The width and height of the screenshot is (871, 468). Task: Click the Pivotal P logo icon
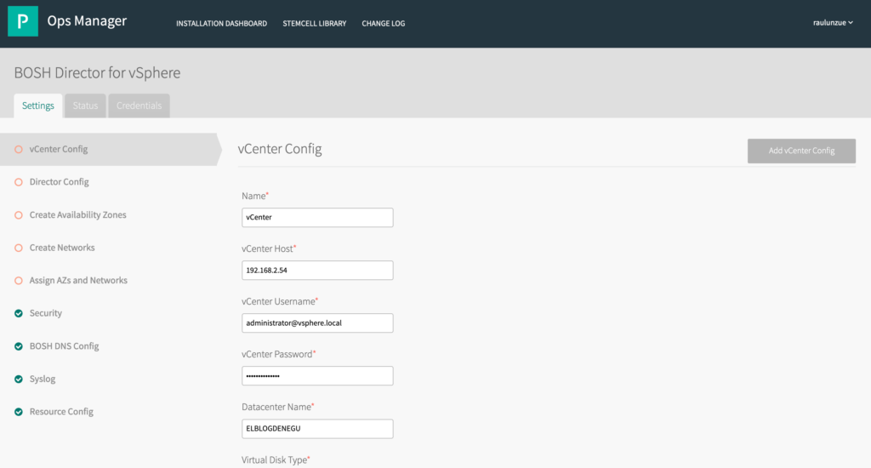pyautogui.click(x=23, y=21)
